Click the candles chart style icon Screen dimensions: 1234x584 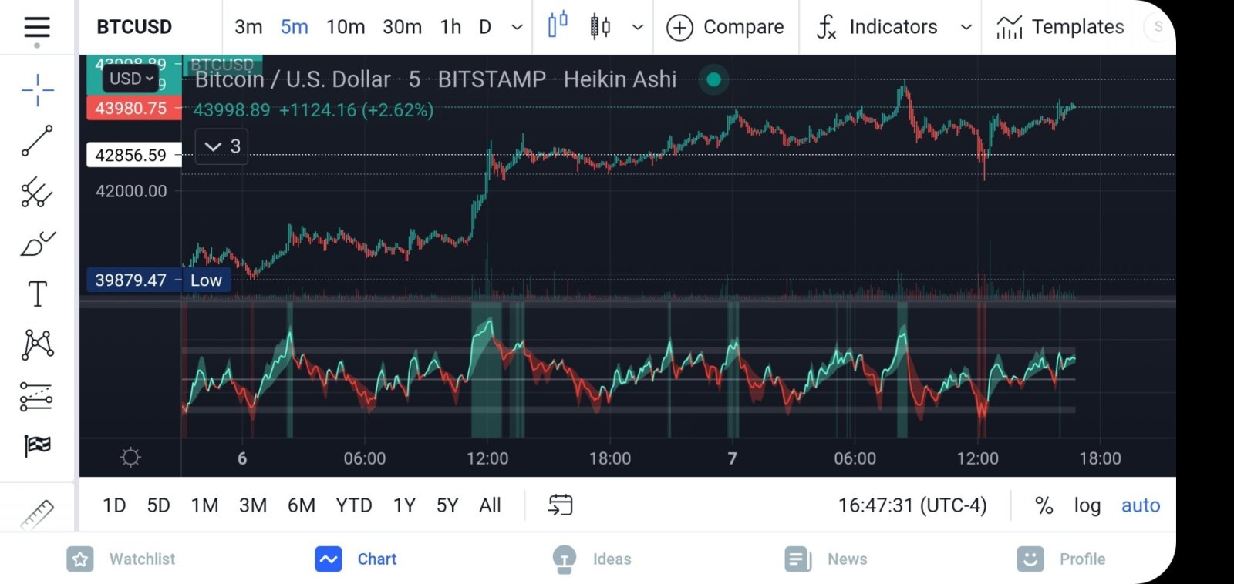click(600, 27)
